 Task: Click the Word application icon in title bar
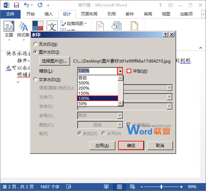(7, 5)
